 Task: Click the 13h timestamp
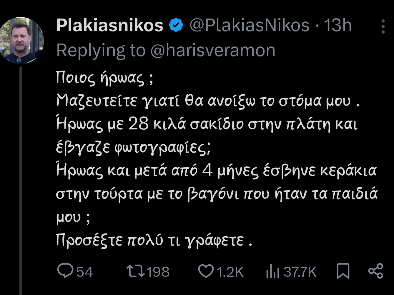[x=338, y=25]
